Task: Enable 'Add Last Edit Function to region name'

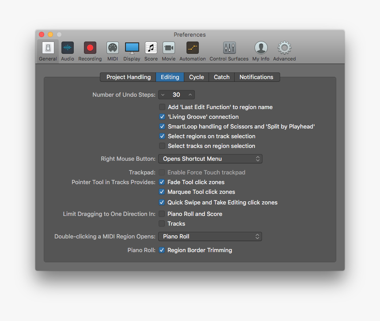Action: point(162,107)
